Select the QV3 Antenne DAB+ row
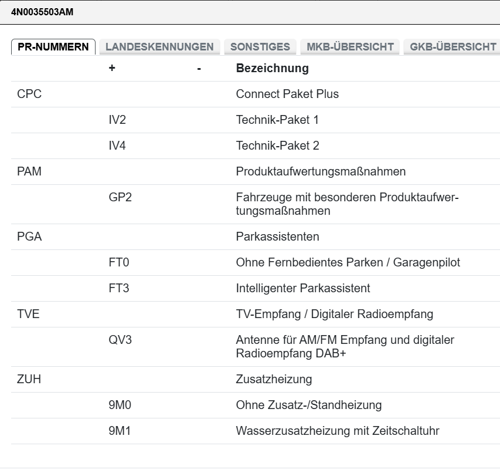Viewport: 500px width, 473px height. point(256,347)
